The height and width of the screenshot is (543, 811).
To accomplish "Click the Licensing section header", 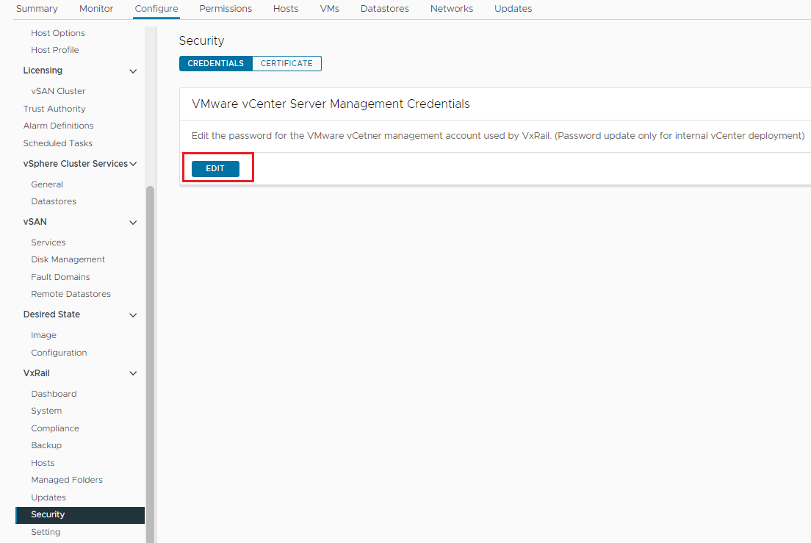I will (43, 71).
